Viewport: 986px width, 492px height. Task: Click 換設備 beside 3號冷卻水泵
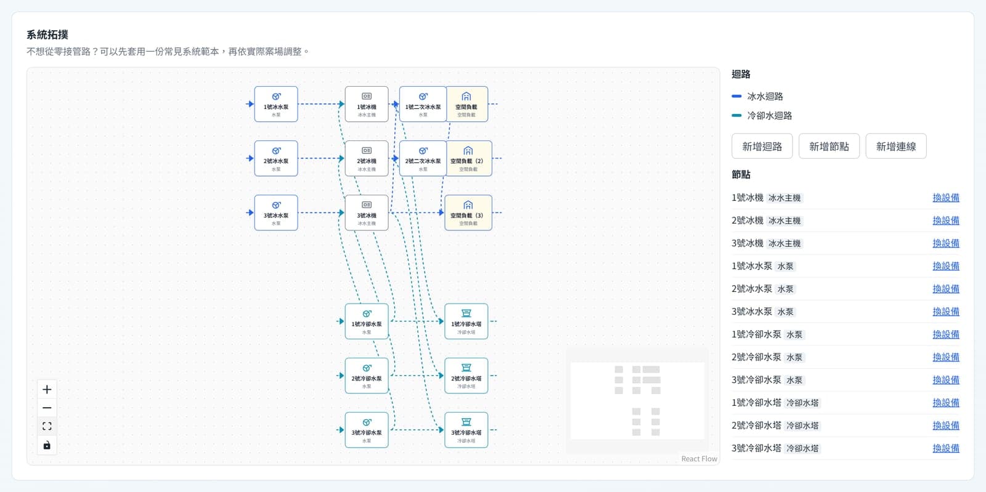pyautogui.click(x=946, y=380)
